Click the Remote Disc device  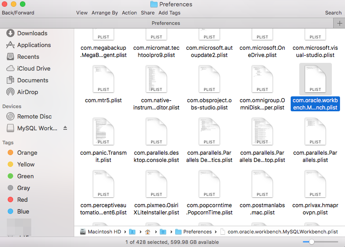coord(34,116)
